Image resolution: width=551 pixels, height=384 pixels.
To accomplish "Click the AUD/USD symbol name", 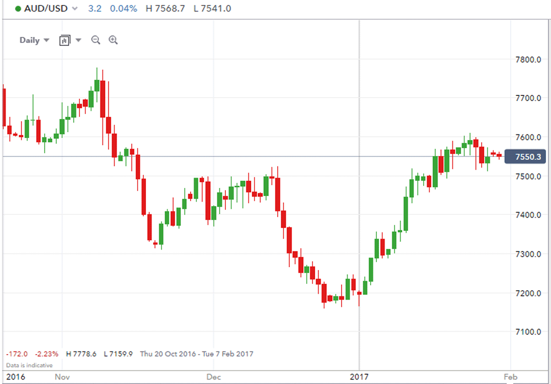I will 46,8.
